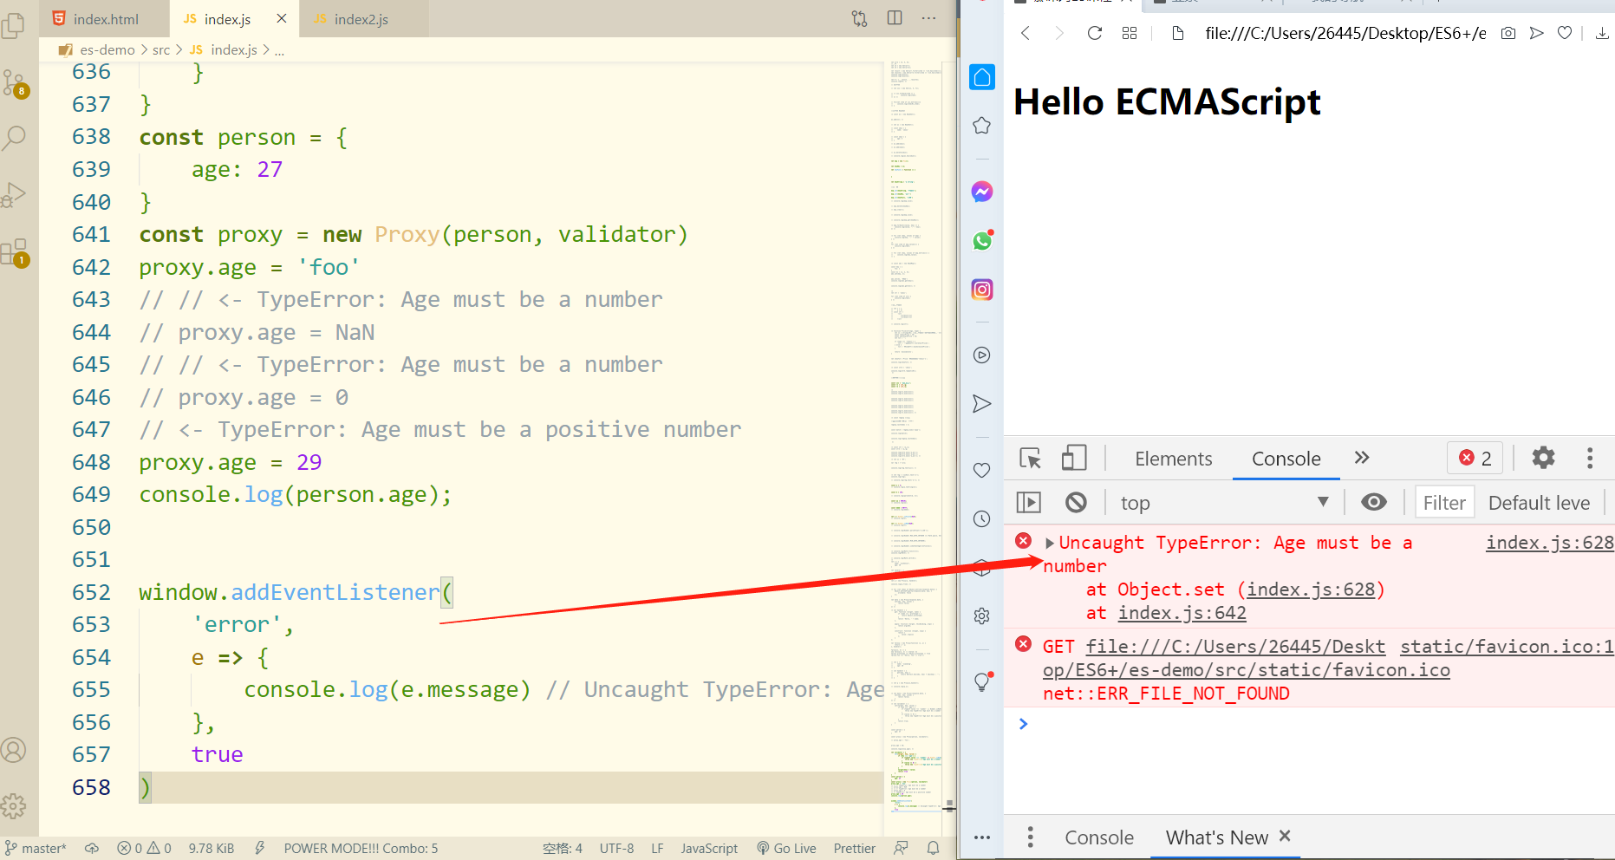Open the Home icon in browser sidebar

(982, 77)
